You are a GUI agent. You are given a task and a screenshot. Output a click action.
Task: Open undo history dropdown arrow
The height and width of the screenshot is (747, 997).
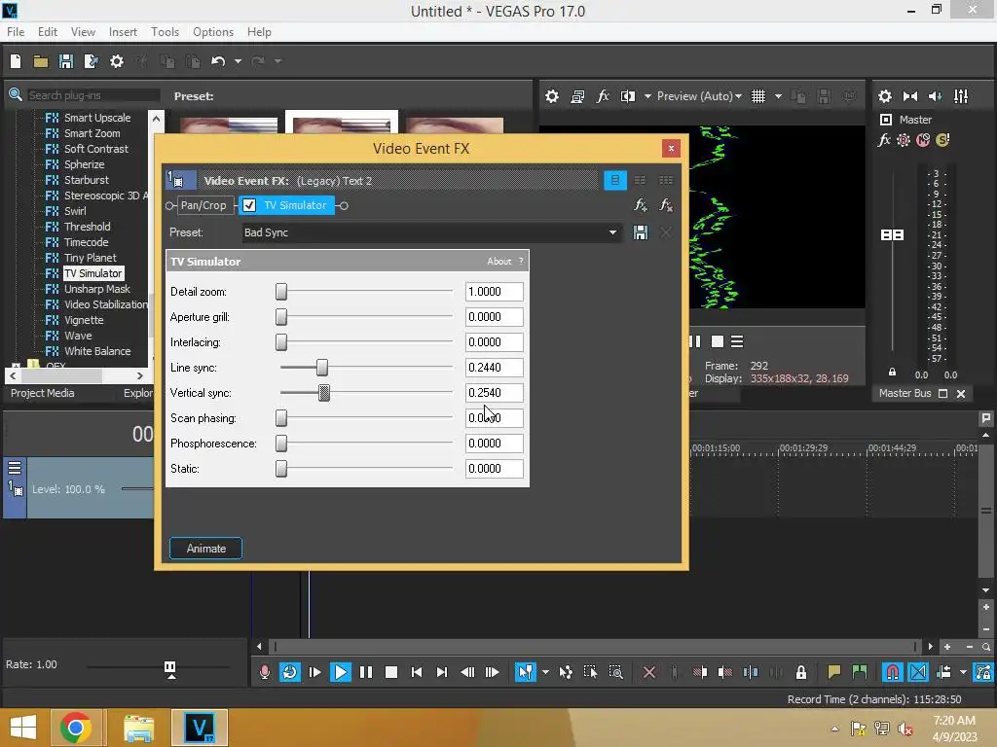tap(238, 61)
